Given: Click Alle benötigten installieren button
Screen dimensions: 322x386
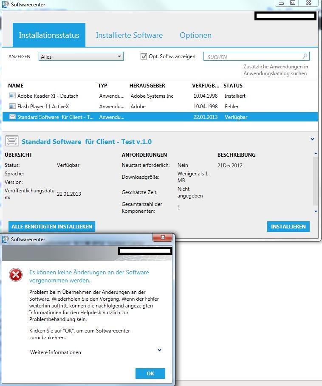Looking at the screenshot, I should [52, 226].
